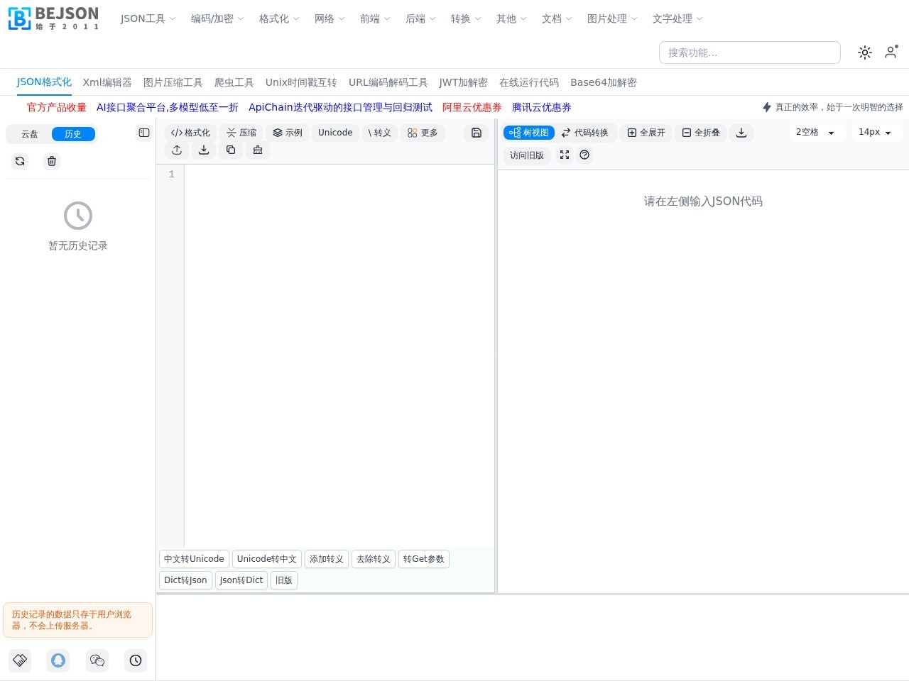This screenshot has height=681, width=909.
Task: Open the 文字处理 menu
Action: (x=677, y=18)
